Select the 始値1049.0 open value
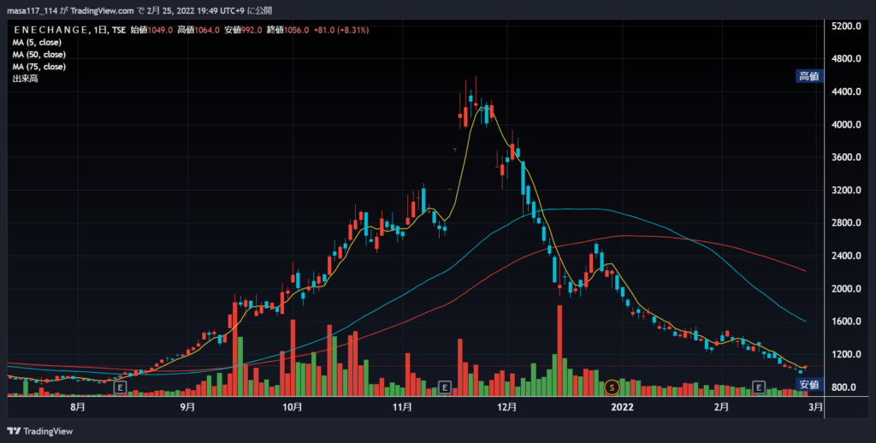 coord(151,30)
